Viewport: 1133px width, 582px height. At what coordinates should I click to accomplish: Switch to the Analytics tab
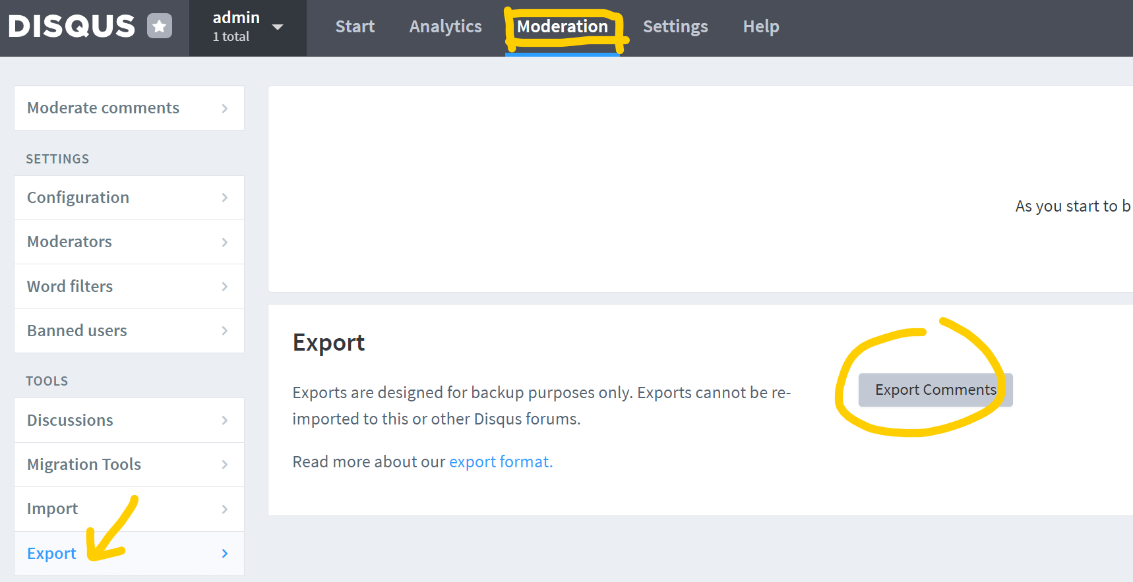click(445, 26)
